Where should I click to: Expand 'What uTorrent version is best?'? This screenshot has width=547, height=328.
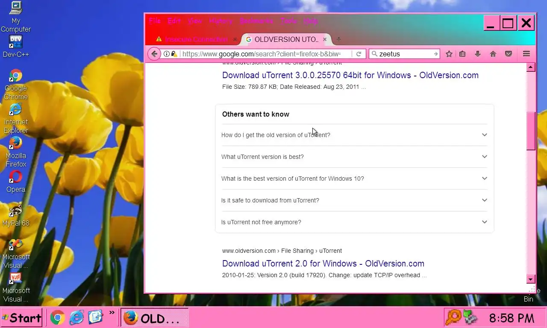(354, 157)
